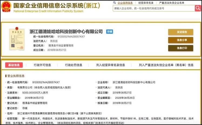Switch to the 列入严重违法失信企业名单（黑名单）信息 tab
202x125 pixels.
click(166, 65)
